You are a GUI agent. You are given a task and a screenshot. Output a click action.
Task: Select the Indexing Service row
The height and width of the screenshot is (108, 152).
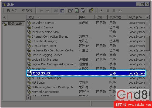[x=86, y=27]
